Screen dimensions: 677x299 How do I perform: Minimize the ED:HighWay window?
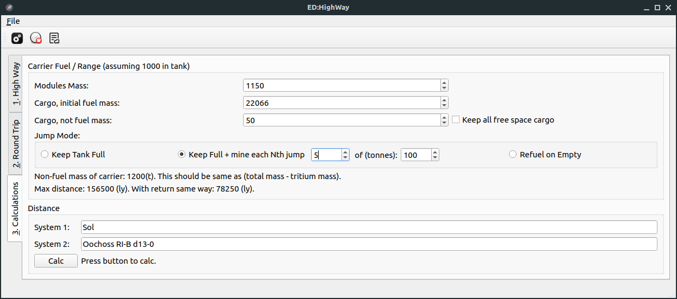[647, 8]
